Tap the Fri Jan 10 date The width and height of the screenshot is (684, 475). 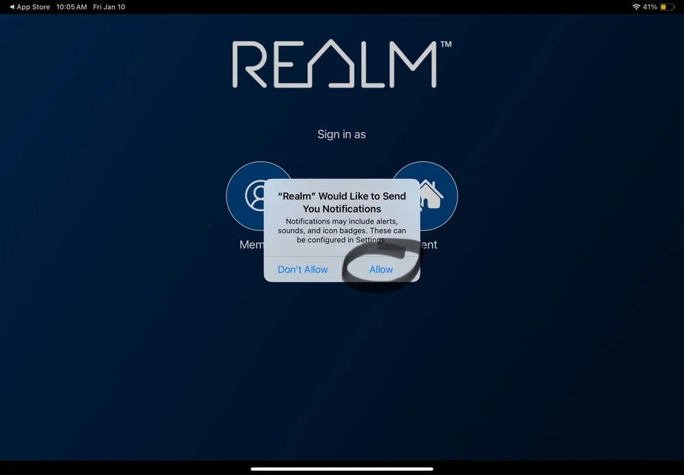[109, 7]
